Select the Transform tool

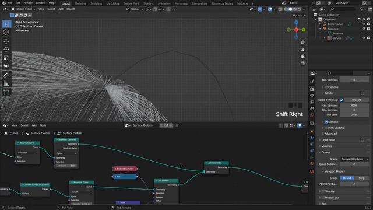pos(6,66)
